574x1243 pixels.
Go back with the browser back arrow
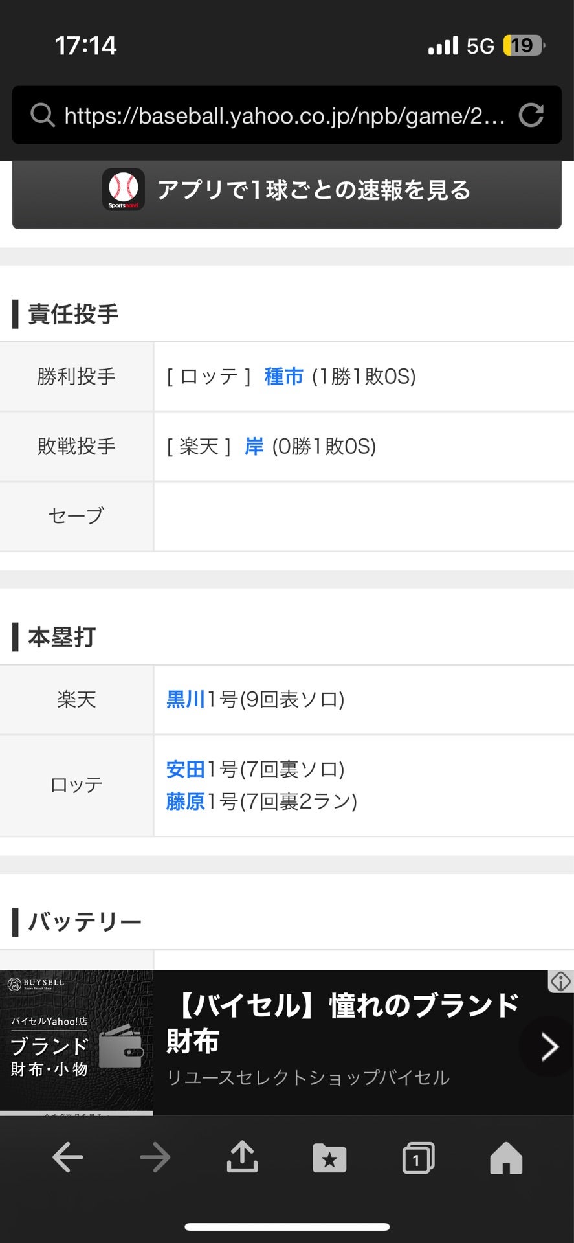tap(67, 1157)
